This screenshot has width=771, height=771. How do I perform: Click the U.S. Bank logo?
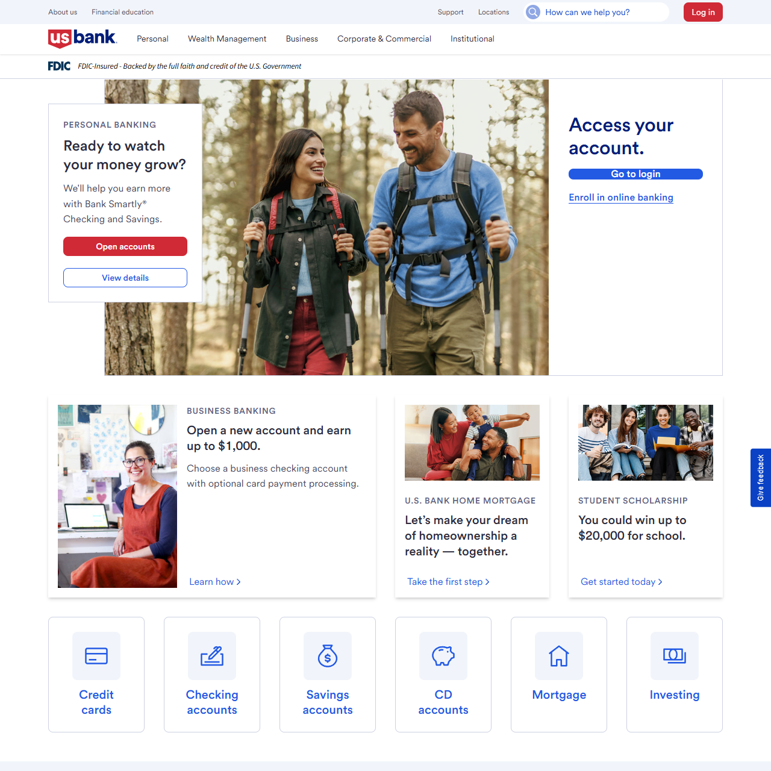(x=83, y=39)
